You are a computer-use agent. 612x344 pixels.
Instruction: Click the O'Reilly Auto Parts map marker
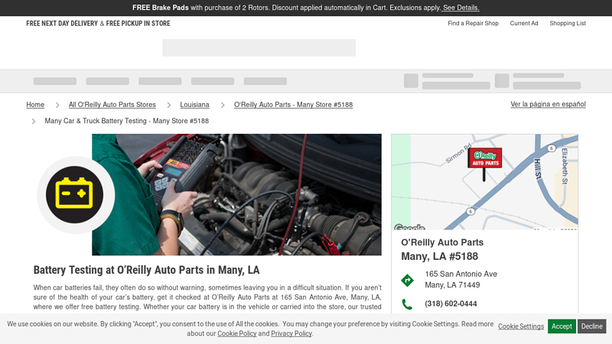point(485,164)
